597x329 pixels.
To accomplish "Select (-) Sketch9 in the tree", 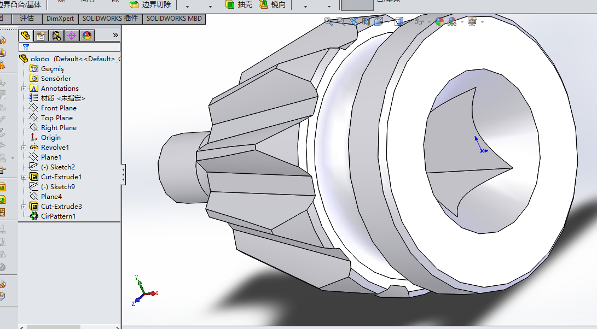I will coord(53,187).
